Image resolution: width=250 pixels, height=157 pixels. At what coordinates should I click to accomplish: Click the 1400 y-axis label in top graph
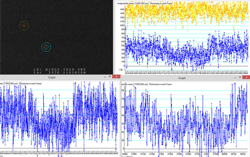click(122, 9)
